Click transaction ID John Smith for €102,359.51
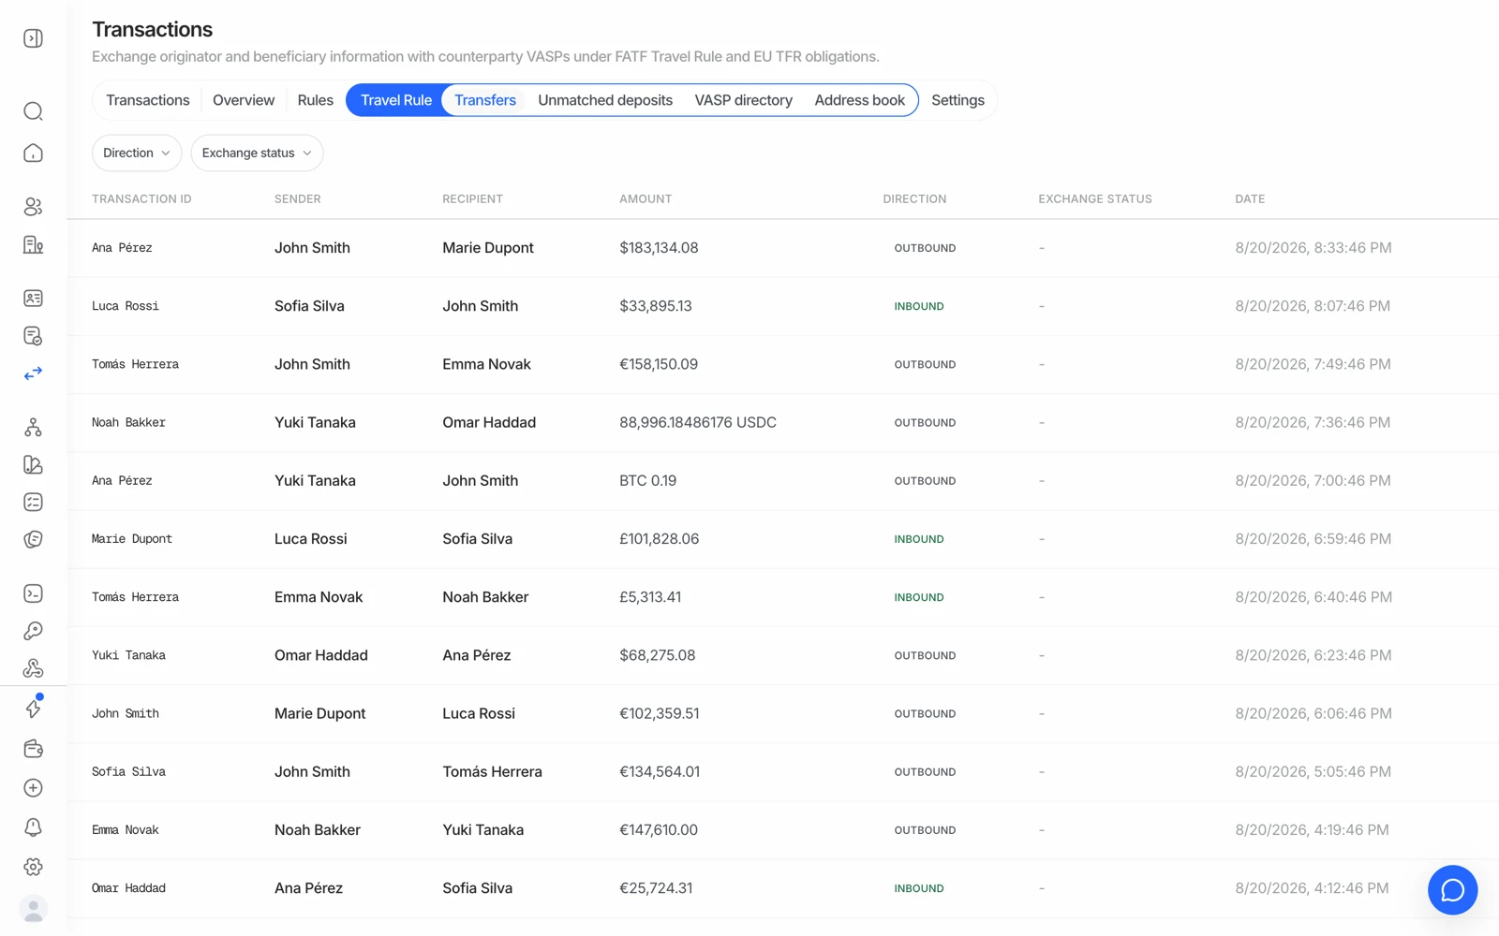 [126, 713]
